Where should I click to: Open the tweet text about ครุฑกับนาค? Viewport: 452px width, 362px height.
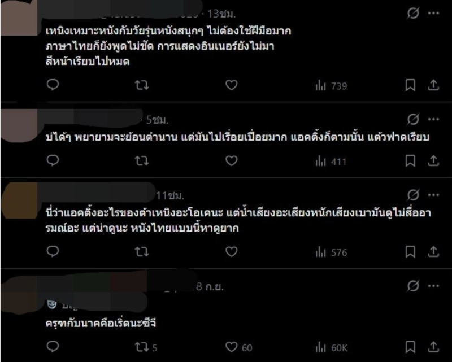[101, 324]
